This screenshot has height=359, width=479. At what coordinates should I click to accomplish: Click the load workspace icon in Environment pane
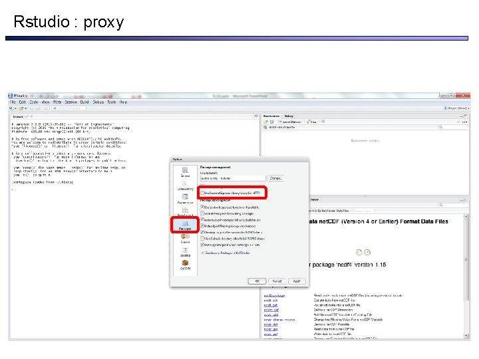coord(265,122)
